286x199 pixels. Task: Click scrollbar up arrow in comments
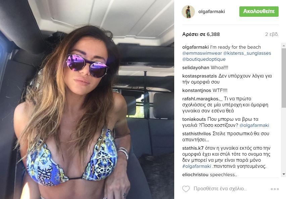[x=284, y=45]
